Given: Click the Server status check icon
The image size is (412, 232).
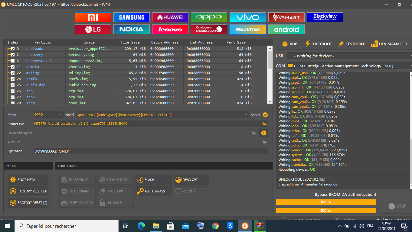Looking at the screenshot, I should click(265, 115).
